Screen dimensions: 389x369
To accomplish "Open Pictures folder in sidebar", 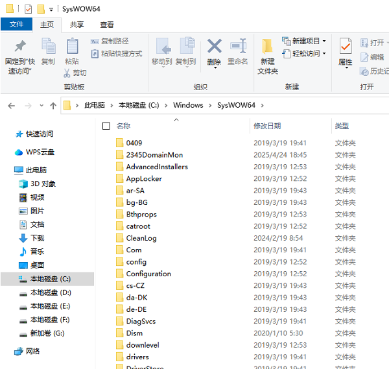I will point(32,211).
